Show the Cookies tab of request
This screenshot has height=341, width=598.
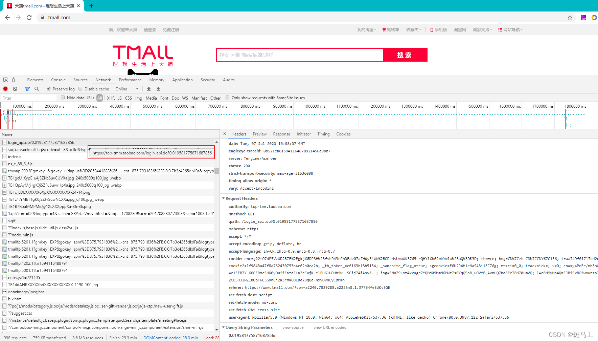pyautogui.click(x=343, y=134)
